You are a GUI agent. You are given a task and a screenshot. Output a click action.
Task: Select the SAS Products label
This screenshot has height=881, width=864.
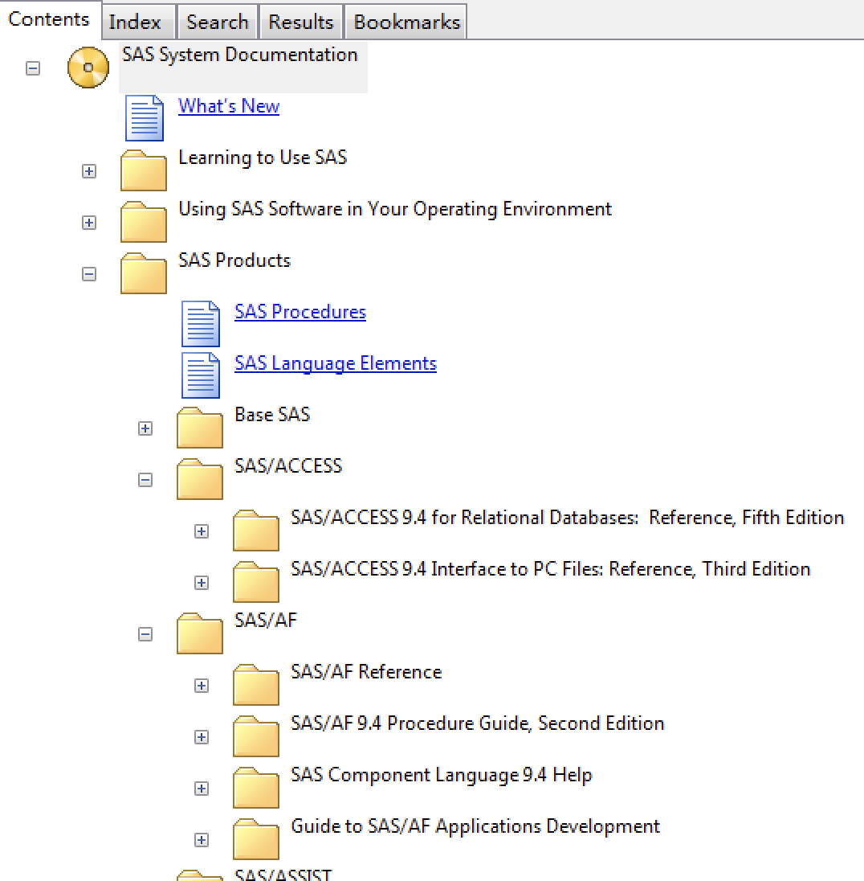(x=234, y=260)
